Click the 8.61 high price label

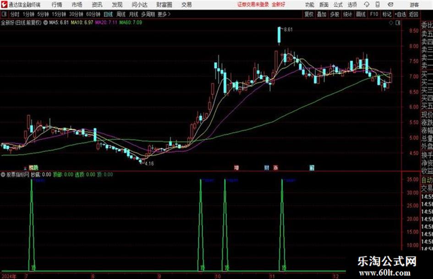point(288,30)
